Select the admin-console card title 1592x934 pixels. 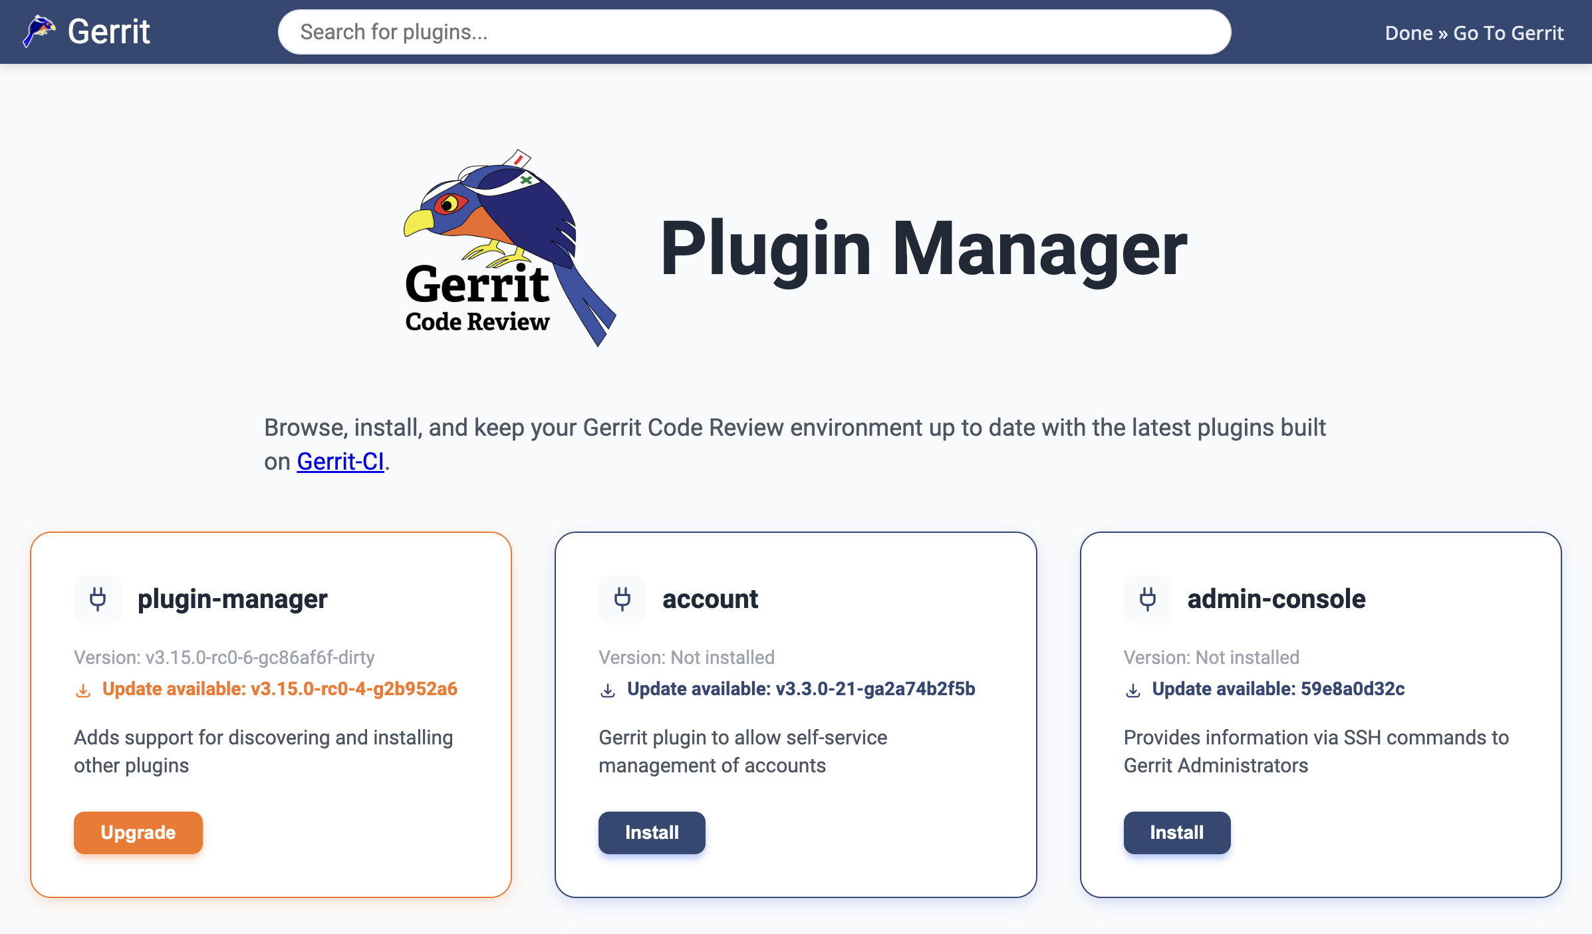pos(1277,599)
